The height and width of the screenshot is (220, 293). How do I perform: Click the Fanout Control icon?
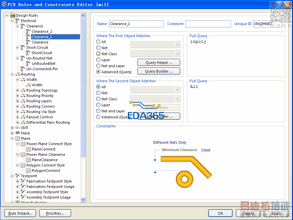pos(23,117)
